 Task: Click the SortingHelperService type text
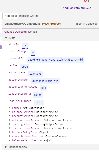[x=50, y=124]
